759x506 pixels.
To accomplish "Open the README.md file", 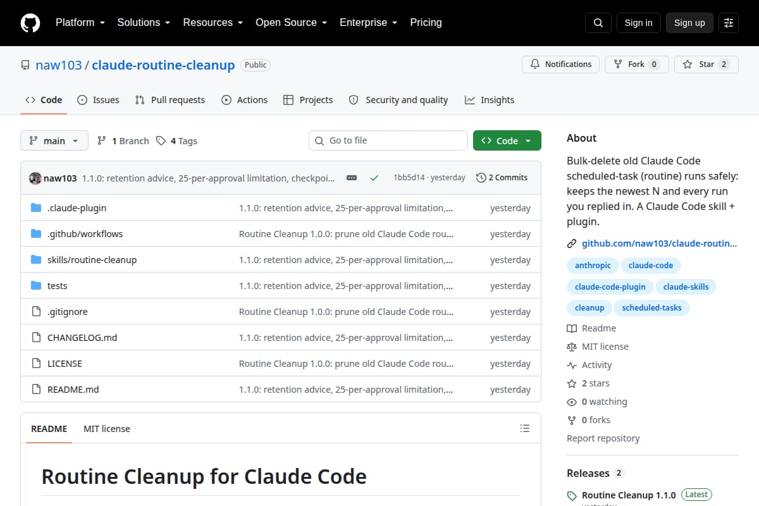I will [x=73, y=390].
